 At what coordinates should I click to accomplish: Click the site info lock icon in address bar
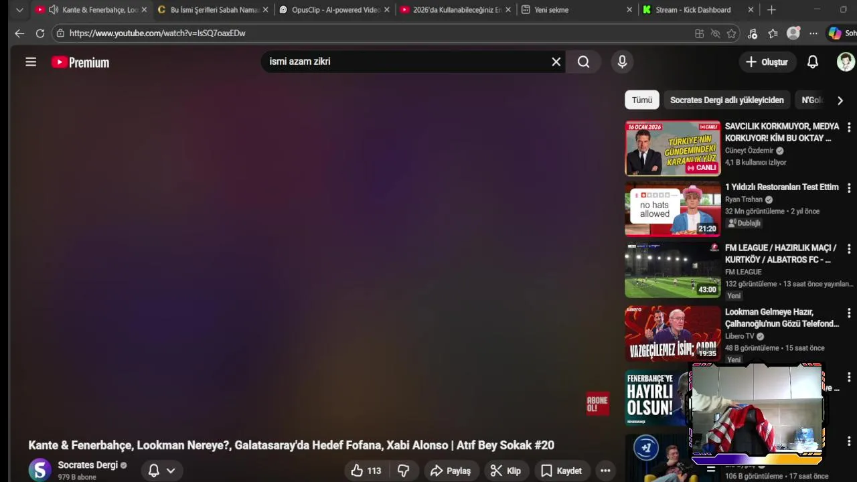click(60, 33)
